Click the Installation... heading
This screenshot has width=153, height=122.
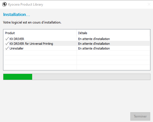click(x=17, y=15)
